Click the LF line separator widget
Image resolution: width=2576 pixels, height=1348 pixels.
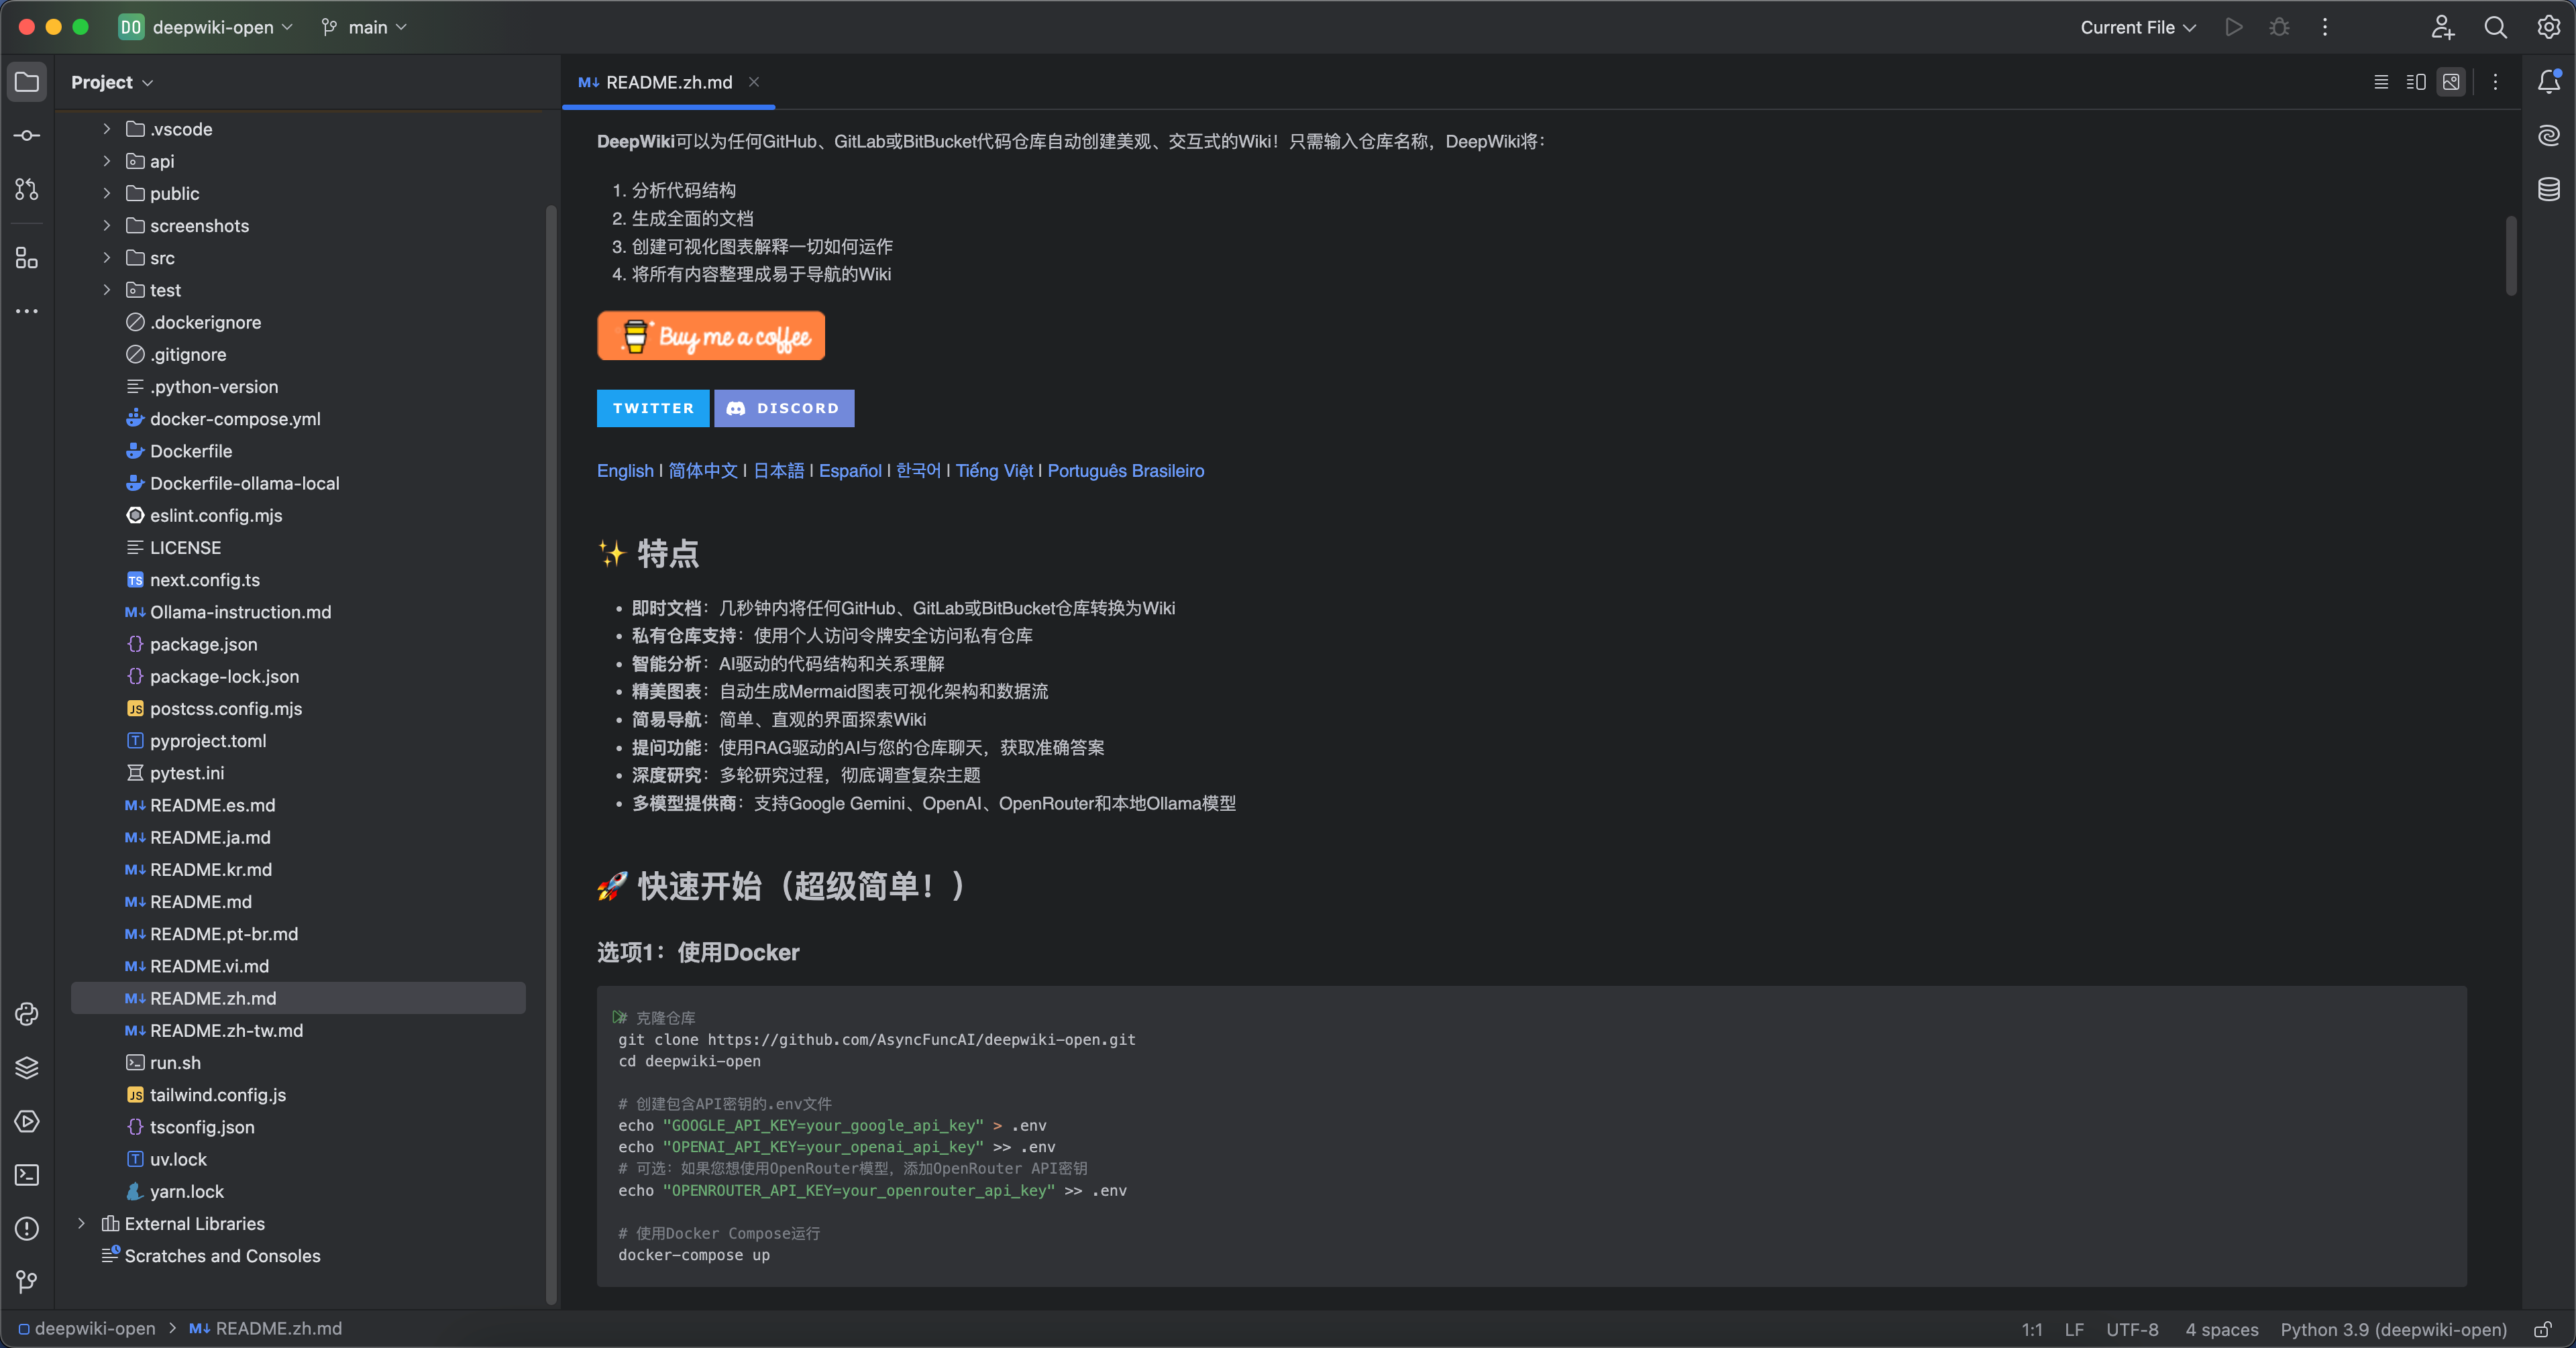point(2074,1329)
